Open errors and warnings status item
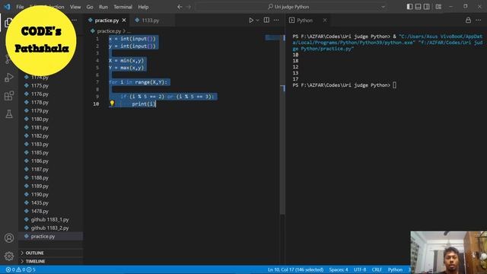Screen dimensions: 487x274 click(21, 269)
